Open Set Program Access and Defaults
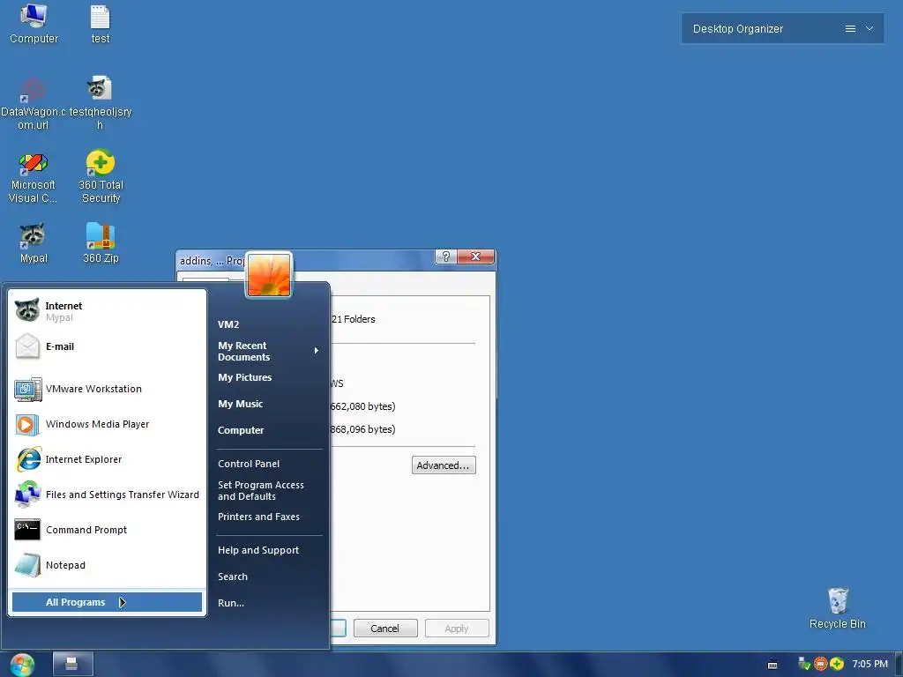 261,490
